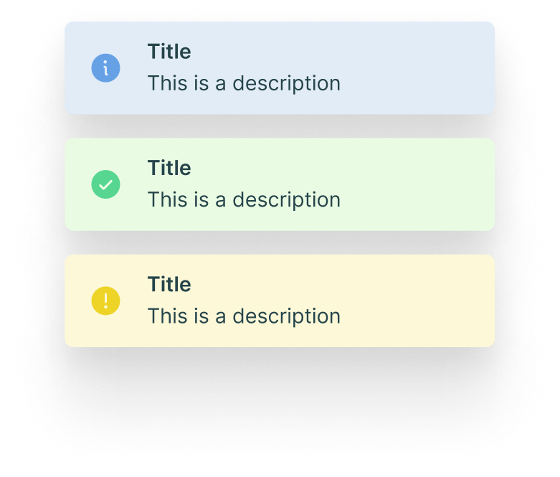
Task: Click the dark gap between green and yellow alerts
Action: point(280,242)
